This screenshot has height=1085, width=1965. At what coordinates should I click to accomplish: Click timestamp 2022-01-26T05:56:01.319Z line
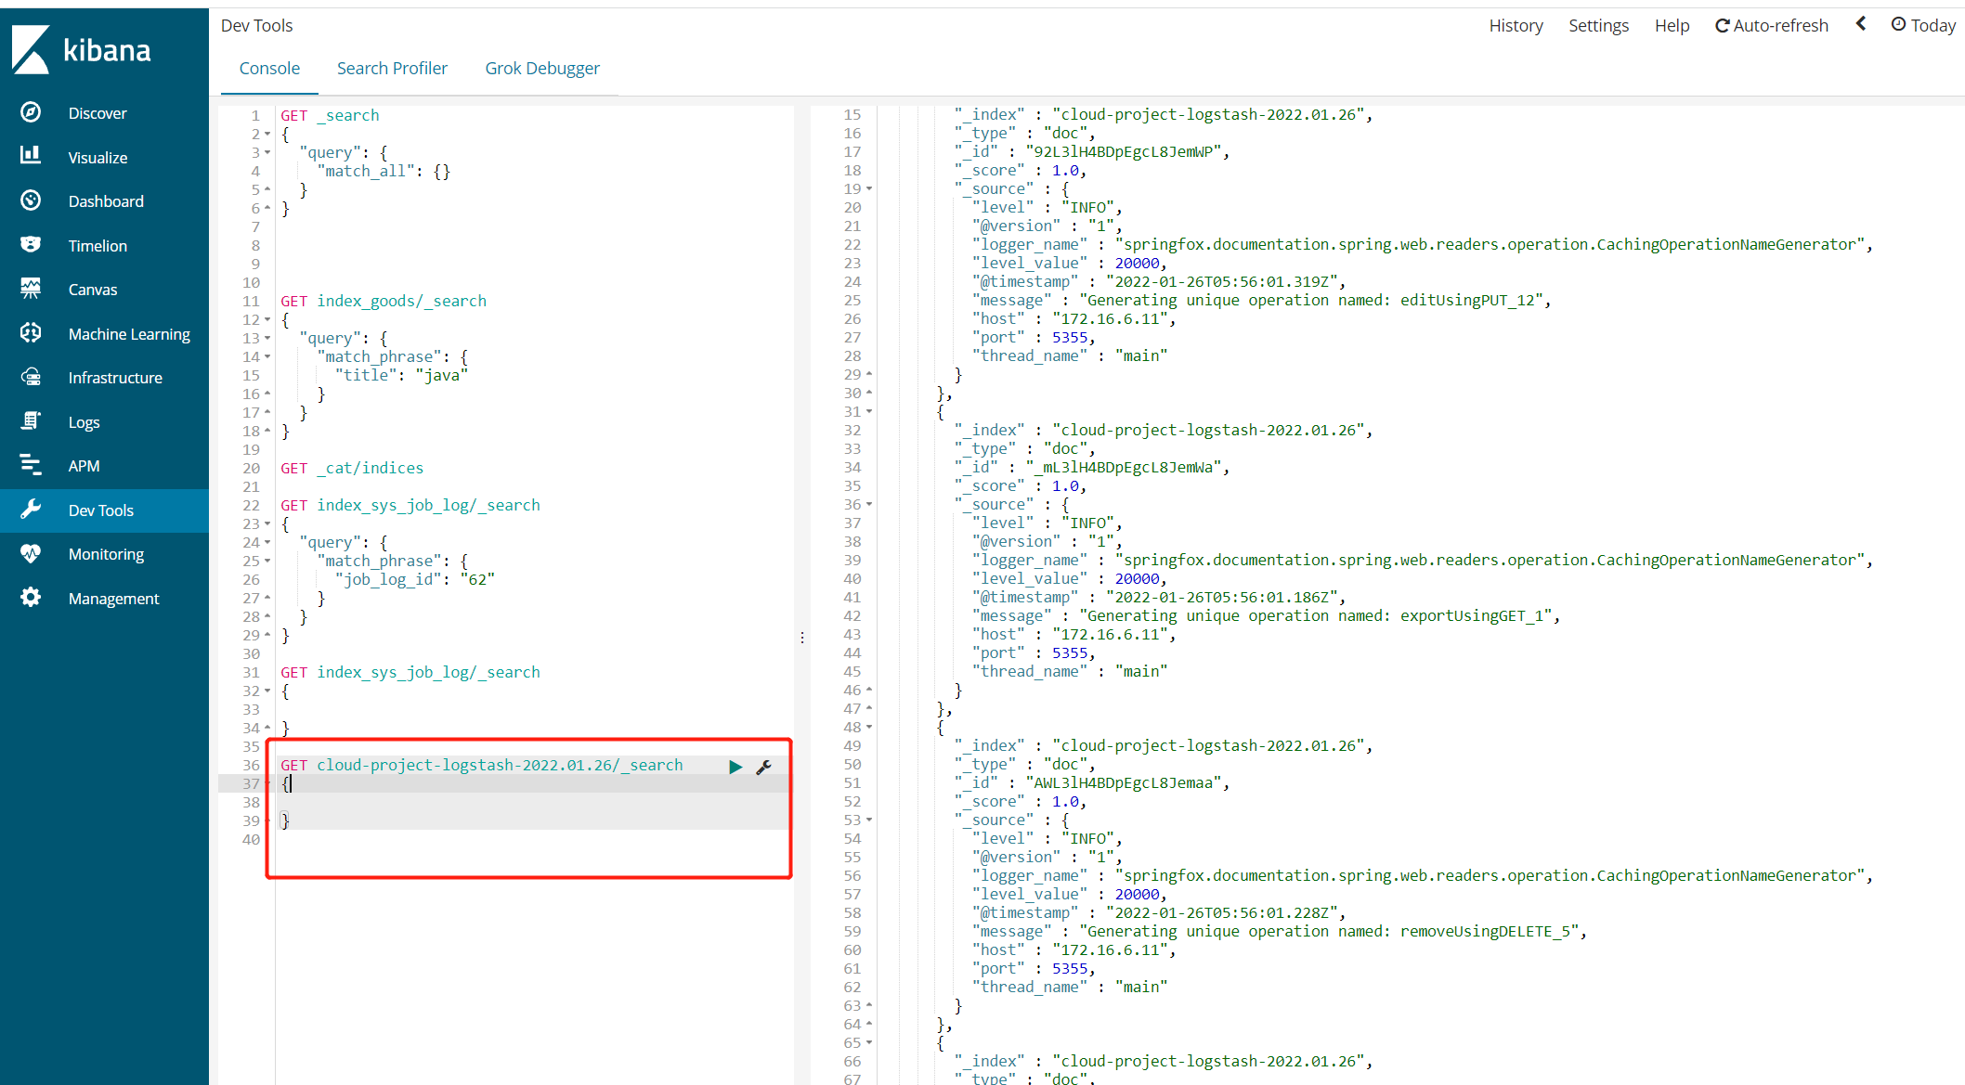1158,282
